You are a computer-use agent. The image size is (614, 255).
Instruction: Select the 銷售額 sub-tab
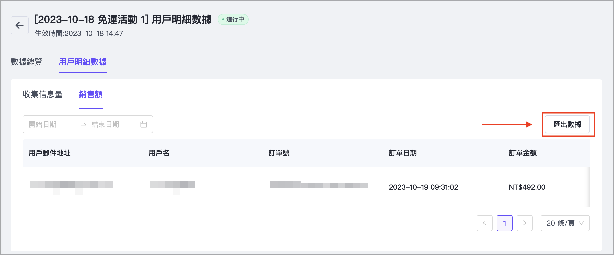click(90, 94)
